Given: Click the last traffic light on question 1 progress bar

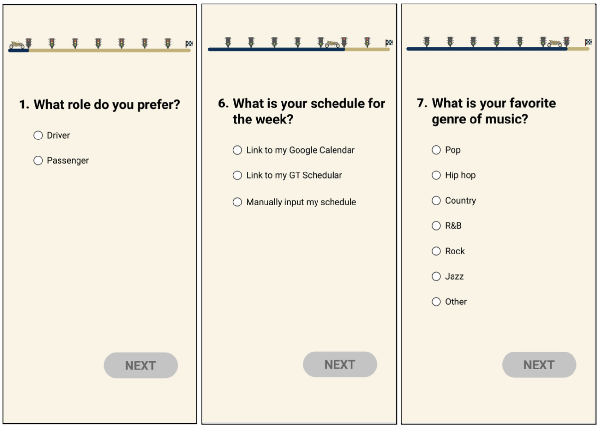Looking at the screenshot, I should pos(168,43).
